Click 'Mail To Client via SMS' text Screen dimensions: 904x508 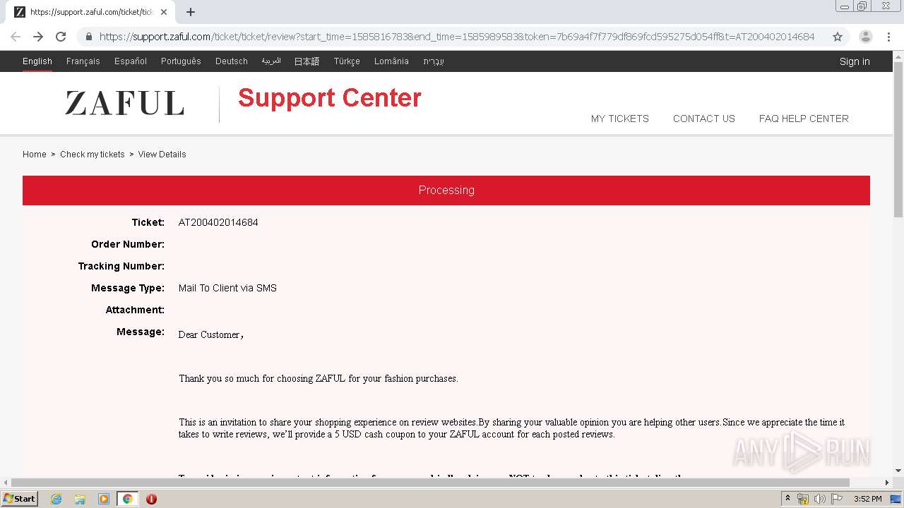pos(227,288)
